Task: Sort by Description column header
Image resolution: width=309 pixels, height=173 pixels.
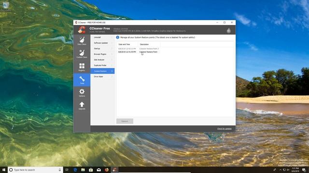Action: coord(149,44)
